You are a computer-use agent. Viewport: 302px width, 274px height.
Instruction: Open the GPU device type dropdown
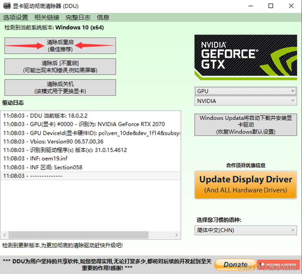pos(245,91)
